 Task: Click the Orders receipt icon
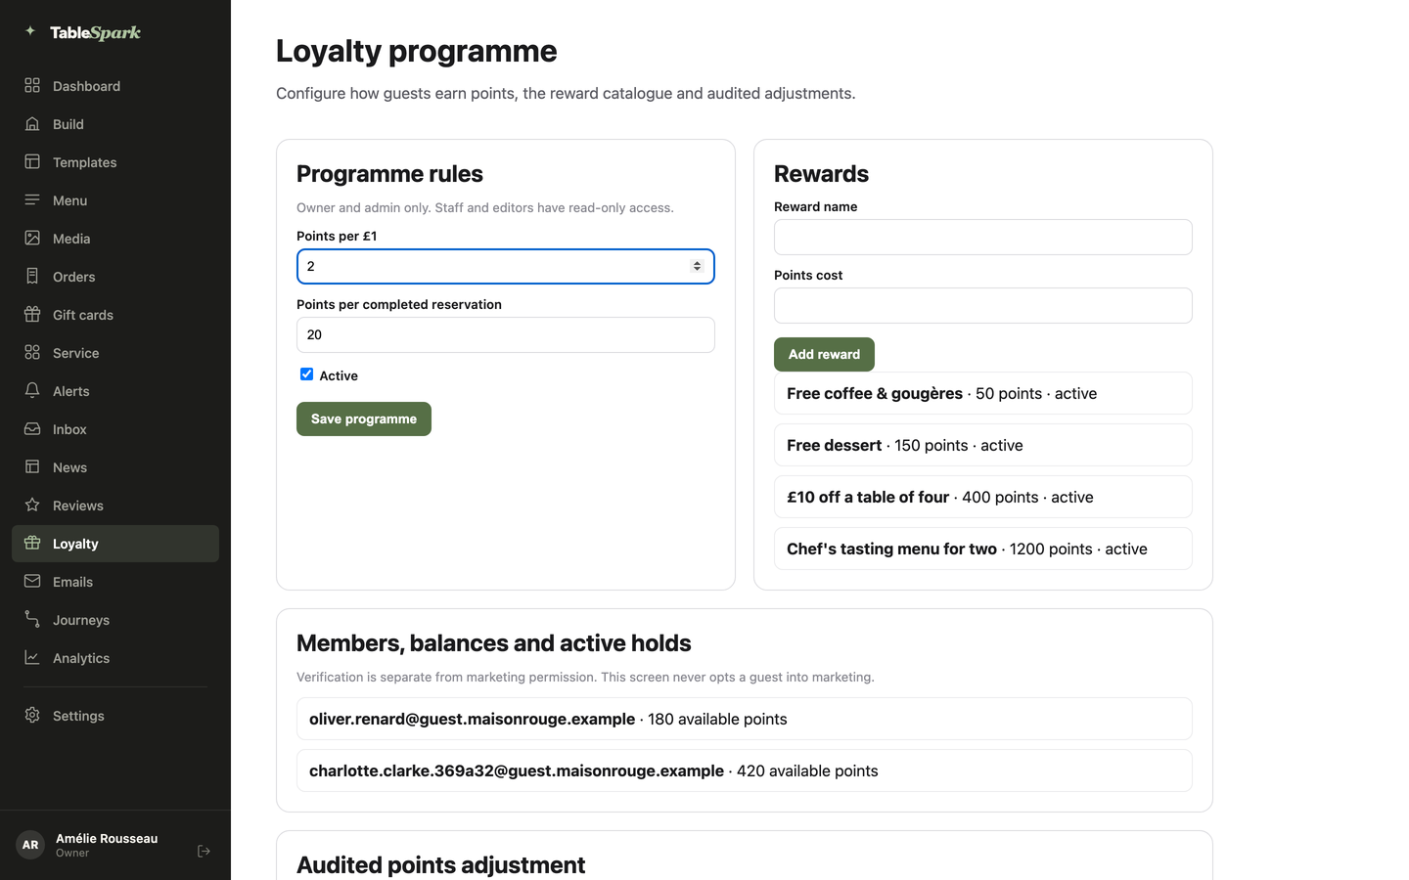32,277
